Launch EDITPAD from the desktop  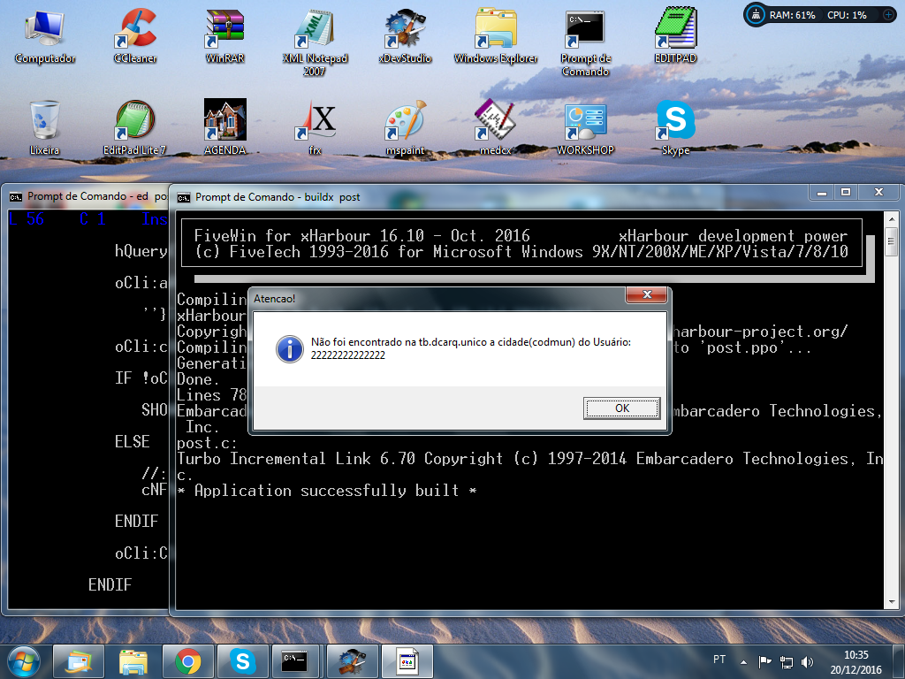click(675, 35)
